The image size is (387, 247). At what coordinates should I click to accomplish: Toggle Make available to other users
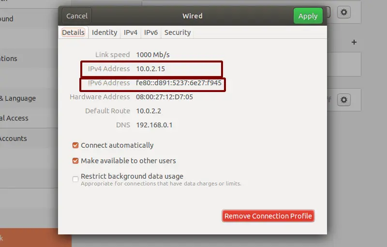(75, 161)
